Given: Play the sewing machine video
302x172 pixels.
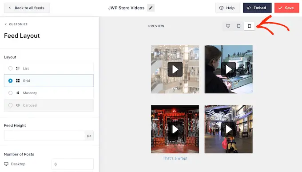Looking at the screenshot, I should tap(229, 69).
